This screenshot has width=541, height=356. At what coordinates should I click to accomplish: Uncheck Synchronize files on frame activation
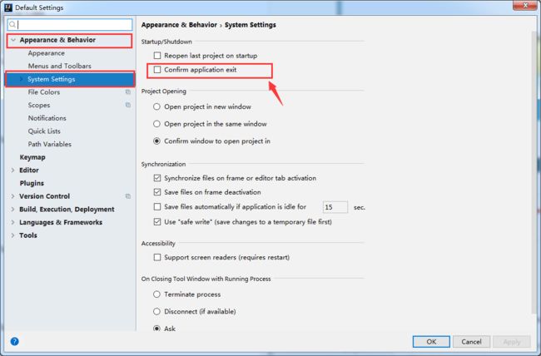click(x=157, y=178)
